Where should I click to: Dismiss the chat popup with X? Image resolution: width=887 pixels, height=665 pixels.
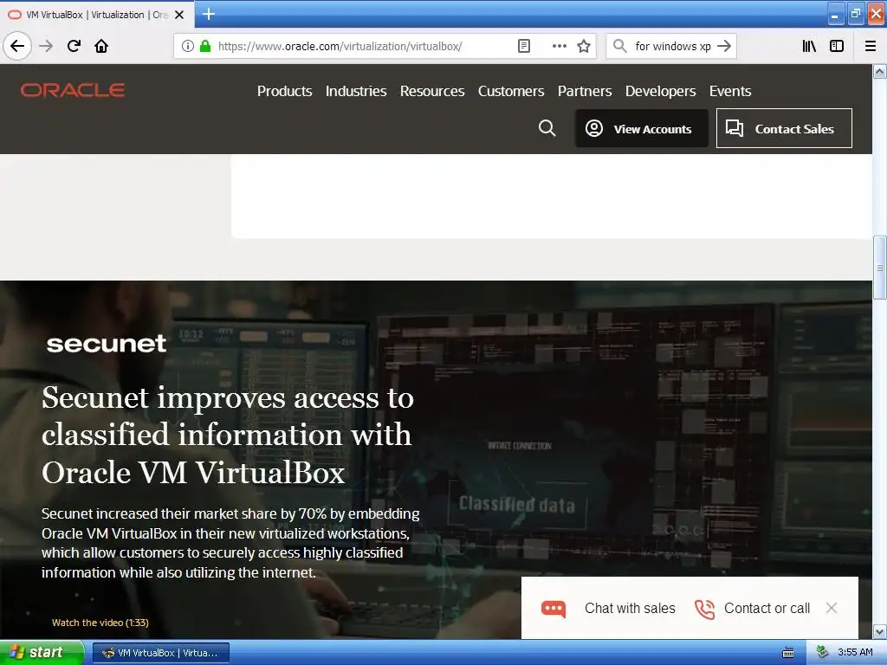[831, 608]
